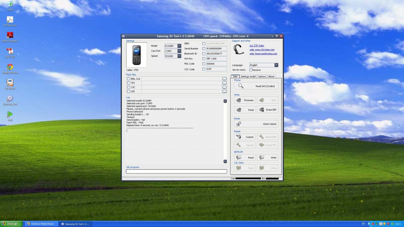Screen dimensions: 404x227
Task: Open the shell desktop shortcut
Action: (10, 116)
